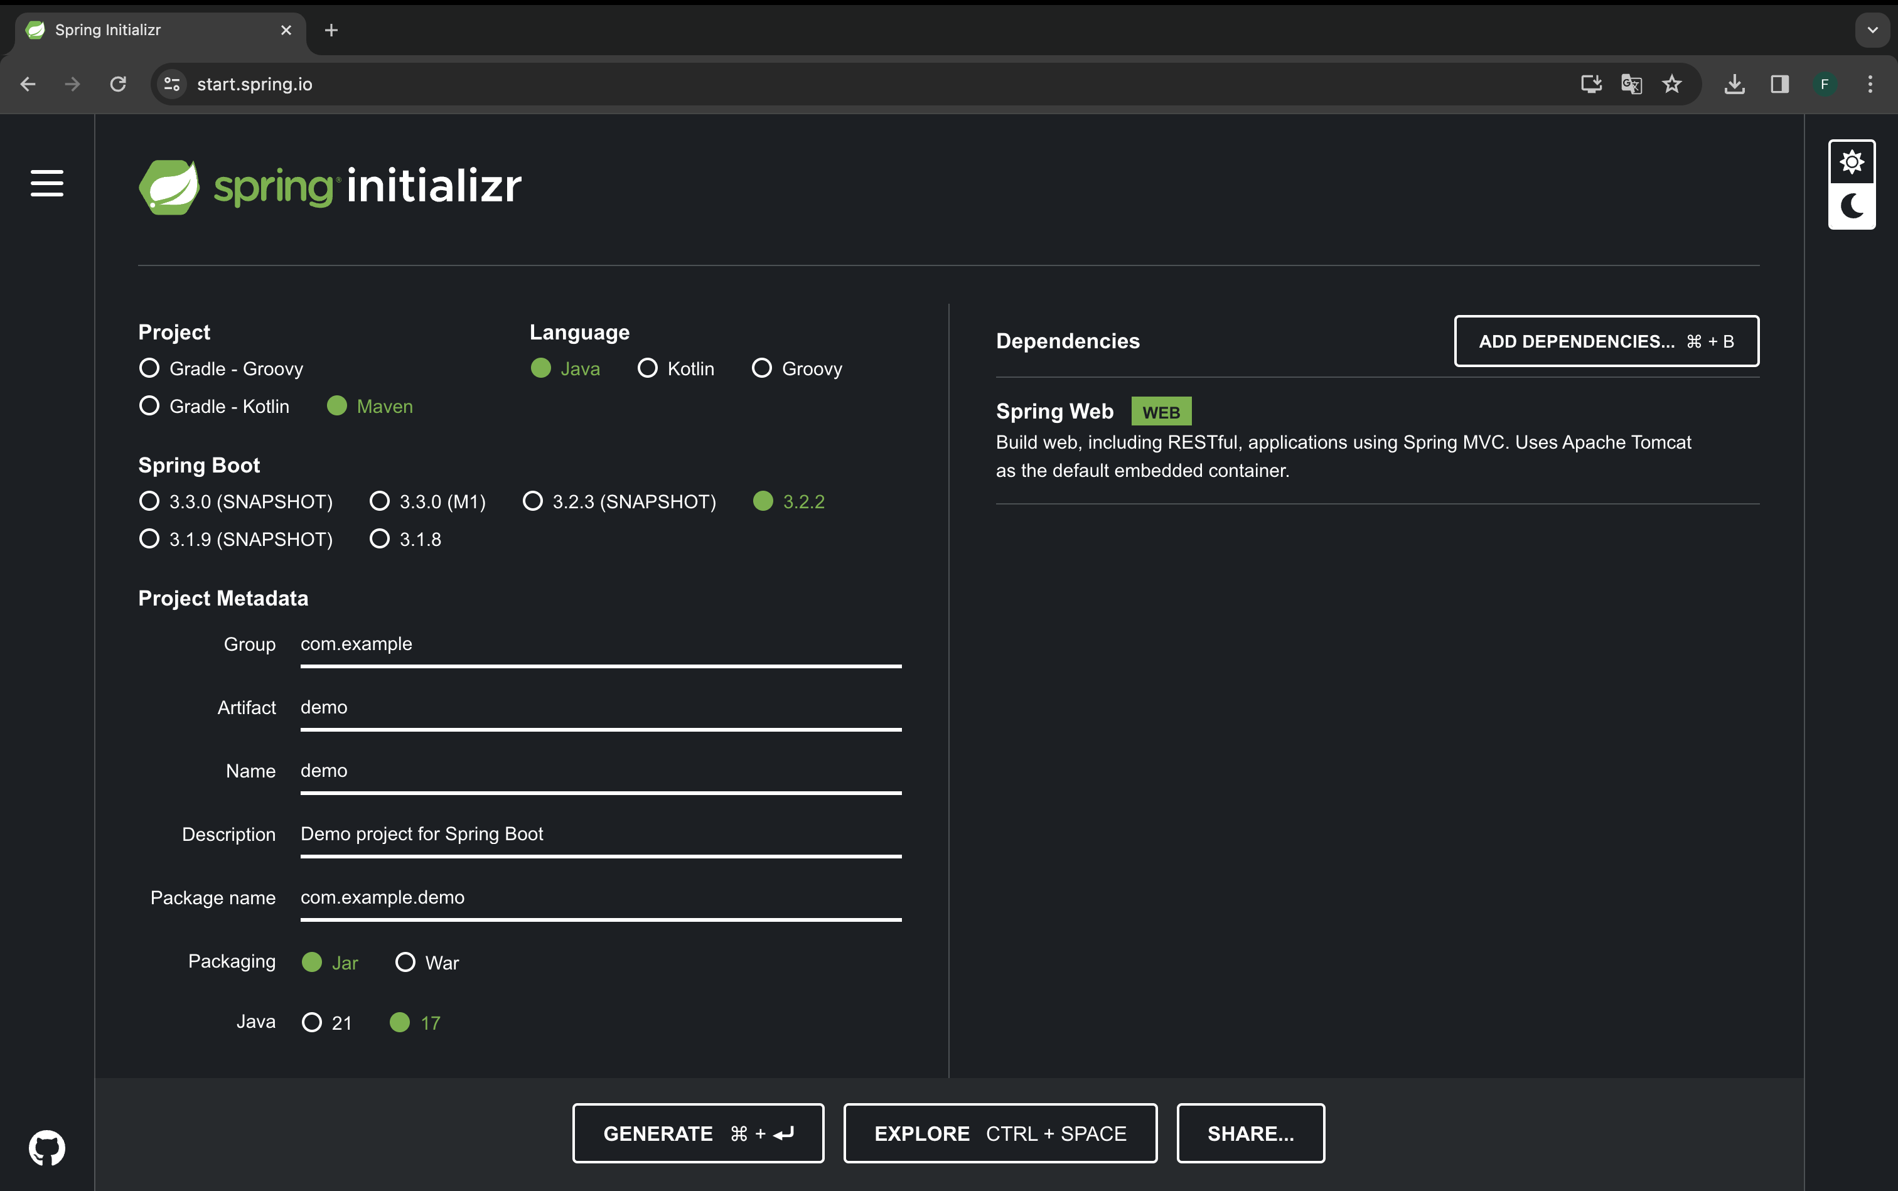Click the GENERATE button

[x=698, y=1133]
